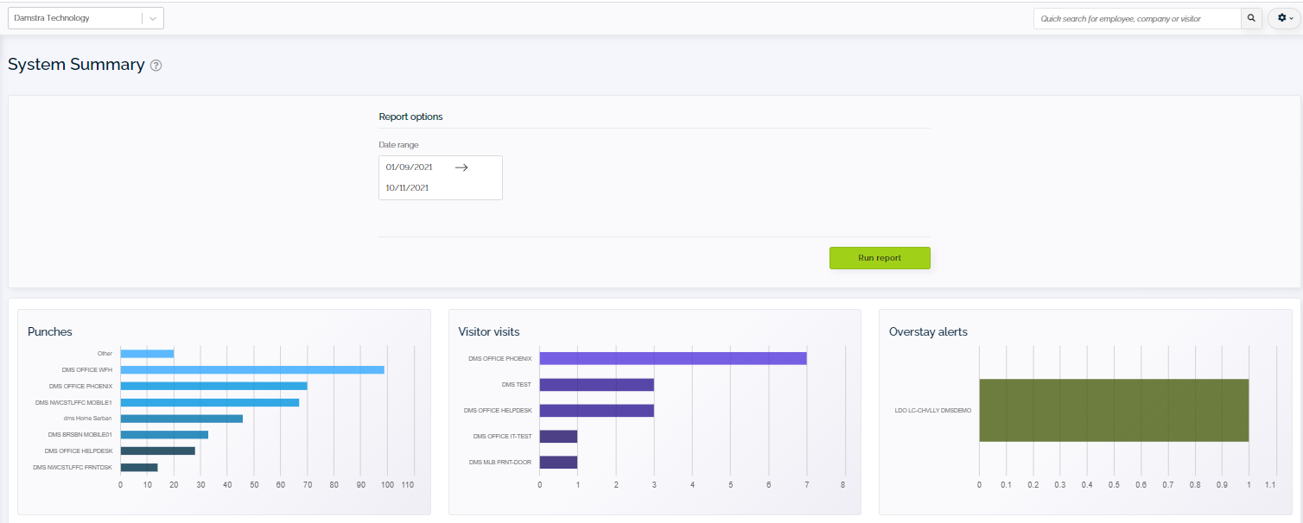1303x523 pixels.
Task: Click the System Summary help icon
Action: (x=156, y=66)
